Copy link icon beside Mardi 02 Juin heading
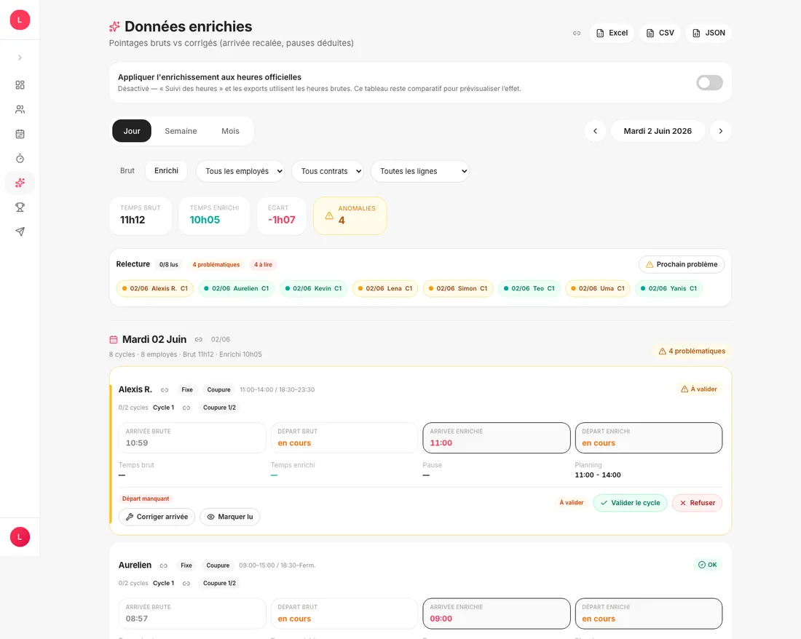This screenshot has width=801, height=639. point(199,339)
